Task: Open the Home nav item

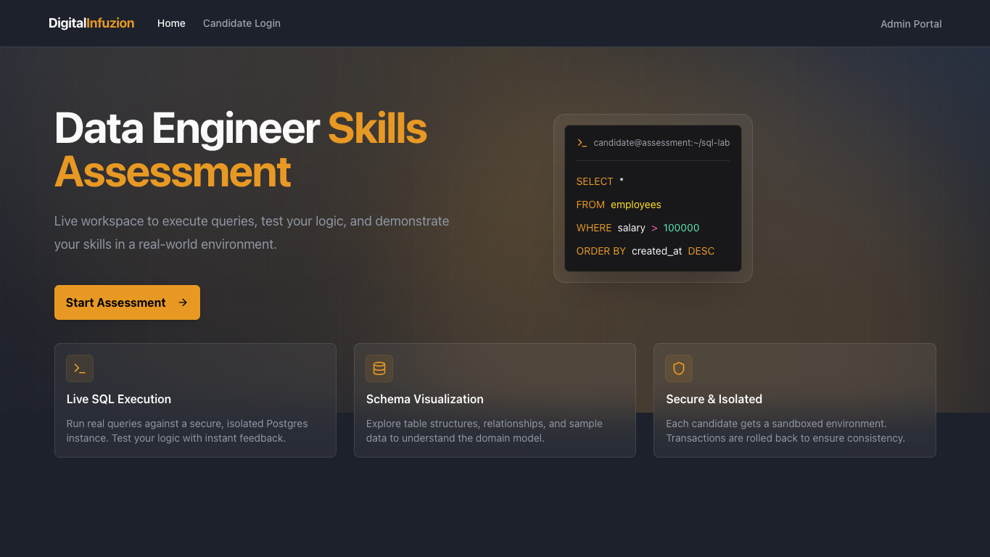Action: point(171,23)
